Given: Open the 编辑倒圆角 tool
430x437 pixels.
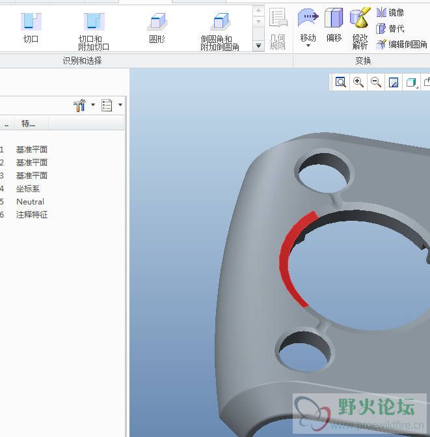Looking at the screenshot, I should point(401,44).
